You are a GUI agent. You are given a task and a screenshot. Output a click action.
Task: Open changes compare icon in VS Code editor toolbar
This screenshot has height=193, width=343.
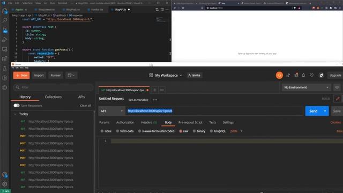(157, 10)
